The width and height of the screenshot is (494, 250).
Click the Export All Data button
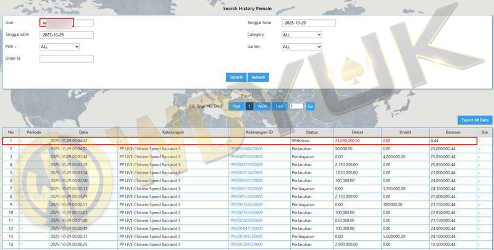pos(475,120)
